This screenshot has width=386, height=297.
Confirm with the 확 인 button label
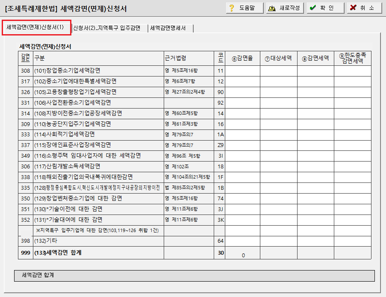tap(327, 8)
